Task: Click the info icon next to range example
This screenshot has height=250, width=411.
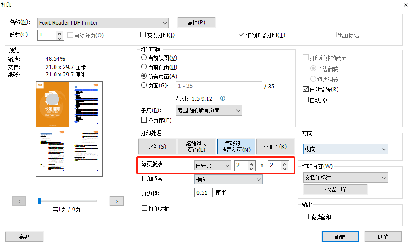Action: point(222,98)
